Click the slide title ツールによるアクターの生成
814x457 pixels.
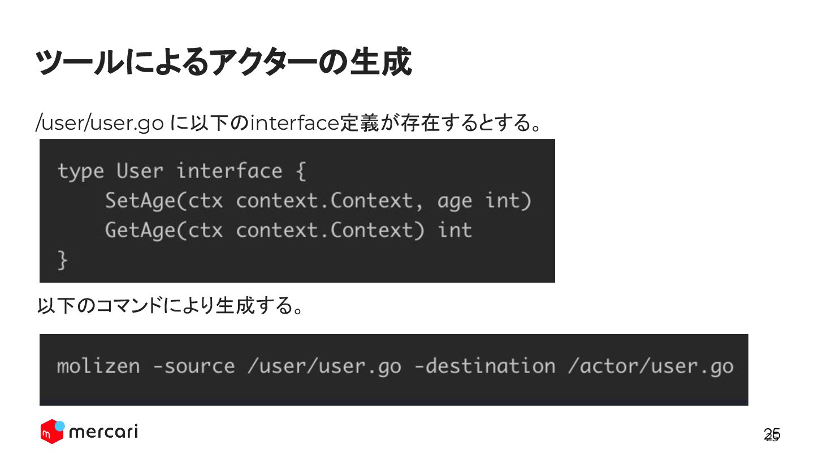coord(223,62)
